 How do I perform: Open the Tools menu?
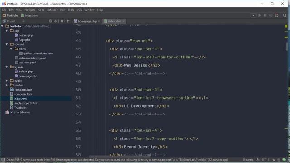click(71, 10)
